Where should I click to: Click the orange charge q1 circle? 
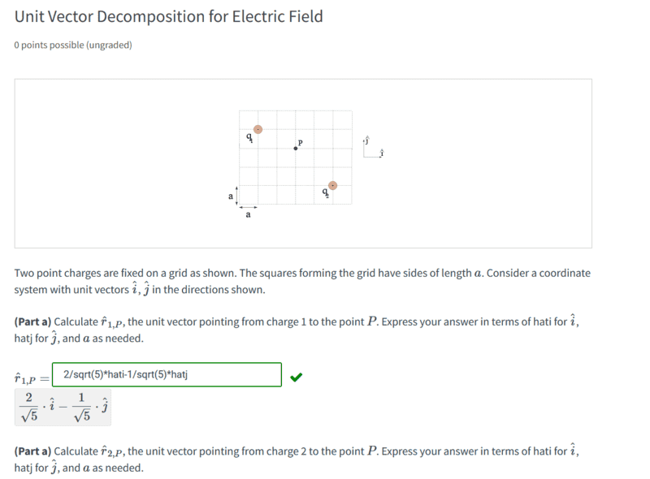click(x=258, y=129)
